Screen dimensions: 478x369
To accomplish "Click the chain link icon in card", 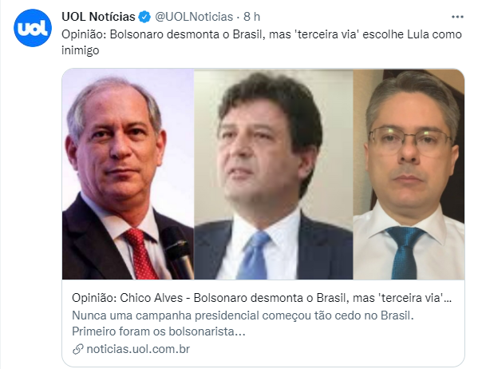I will coord(78,349).
